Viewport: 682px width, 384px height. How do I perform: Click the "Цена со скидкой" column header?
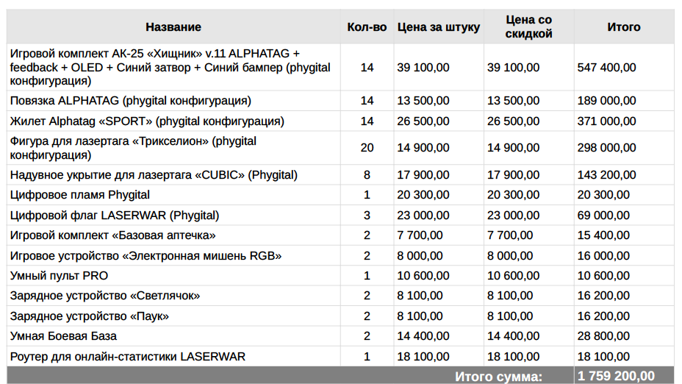(x=528, y=27)
